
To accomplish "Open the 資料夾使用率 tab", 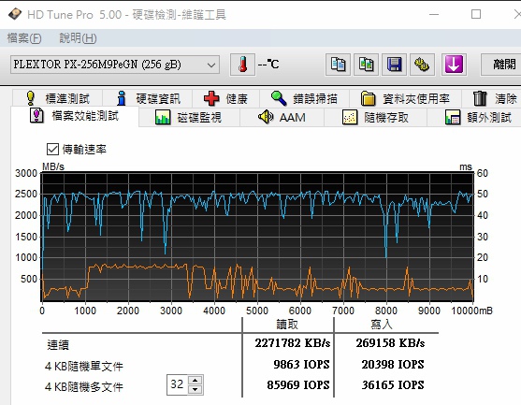I will click(x=405, y=98).
